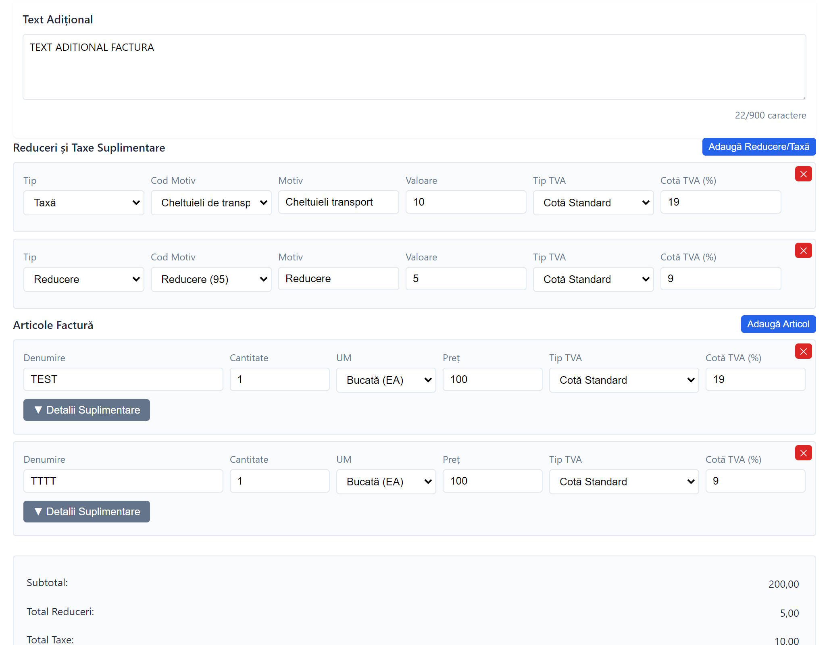The width and height of the screenshot is (829, 645).
Task: Click Cotă TVA field of Reducere row
Action: [x=721, y=279]
